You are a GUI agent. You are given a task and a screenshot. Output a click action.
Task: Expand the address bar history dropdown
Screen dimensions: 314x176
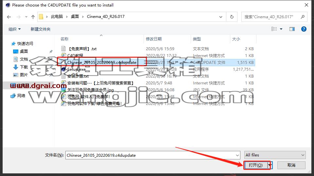click(221, 17)
